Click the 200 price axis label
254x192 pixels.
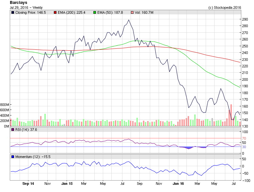(x=245, y=79)
